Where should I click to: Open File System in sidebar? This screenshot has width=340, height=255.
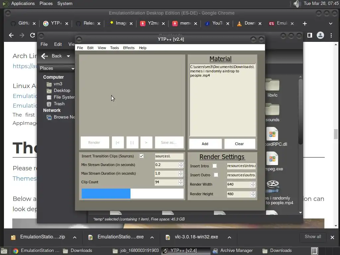(61, 97)
